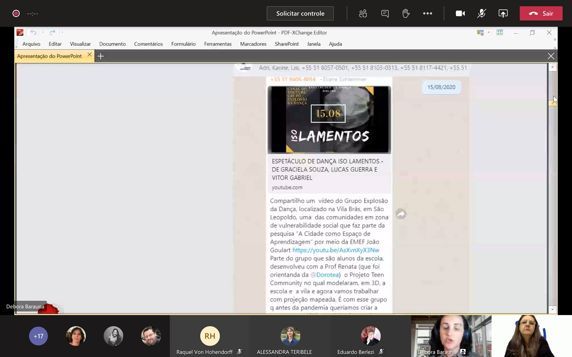Click the undo arrow in title bar
Image resolution: width=572 pixels, height=357 pixels.
click(x=33, y=32)
